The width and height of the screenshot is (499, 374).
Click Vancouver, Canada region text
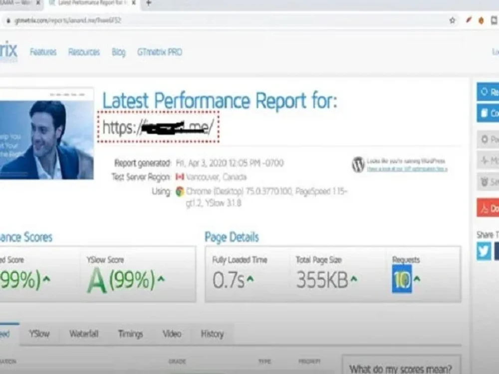click(216, 177)
